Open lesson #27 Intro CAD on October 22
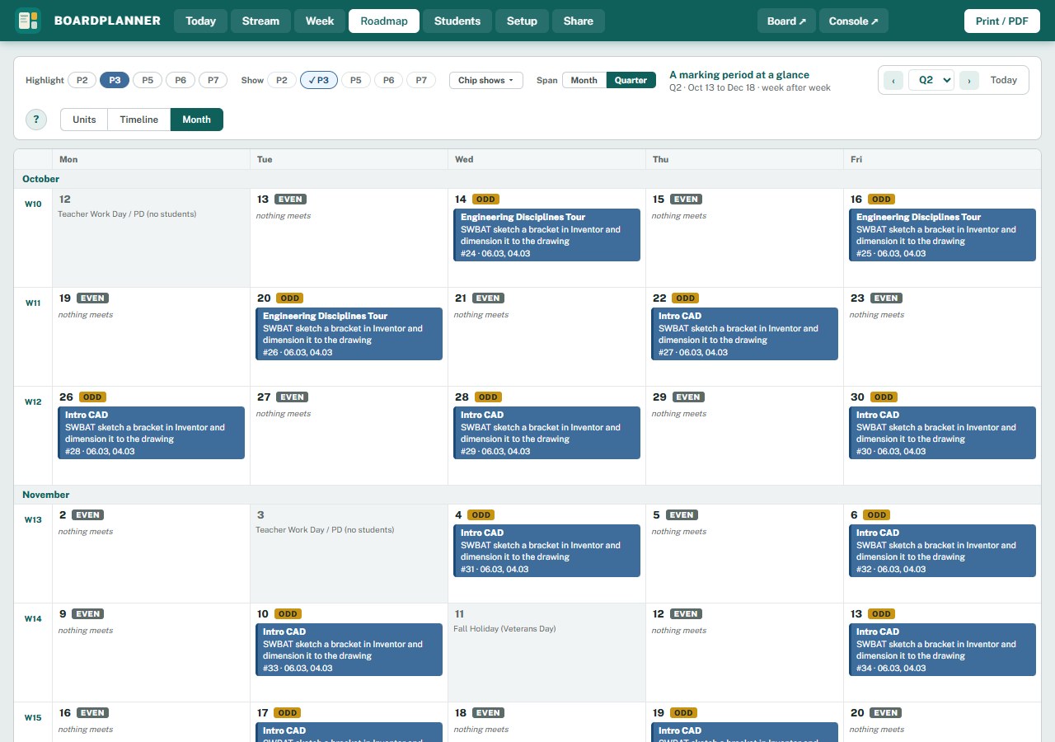This screenshot has height=742, width=1055. (744, 334)
